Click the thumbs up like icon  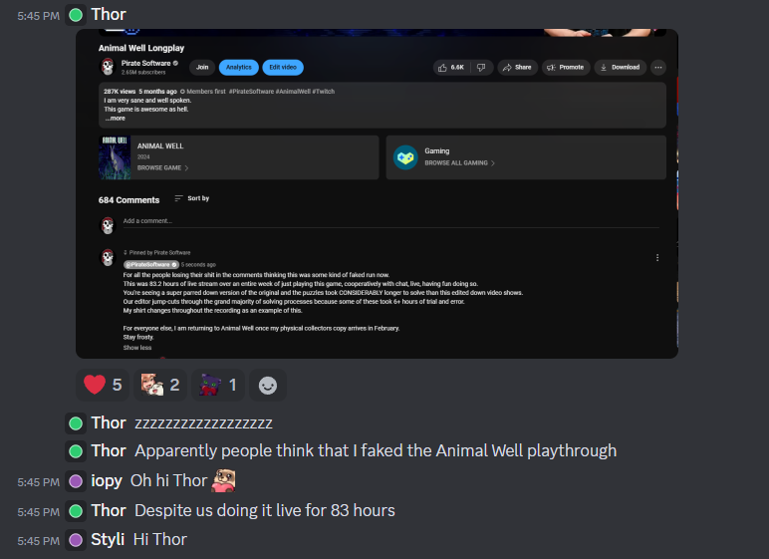[x=442, y=67]
